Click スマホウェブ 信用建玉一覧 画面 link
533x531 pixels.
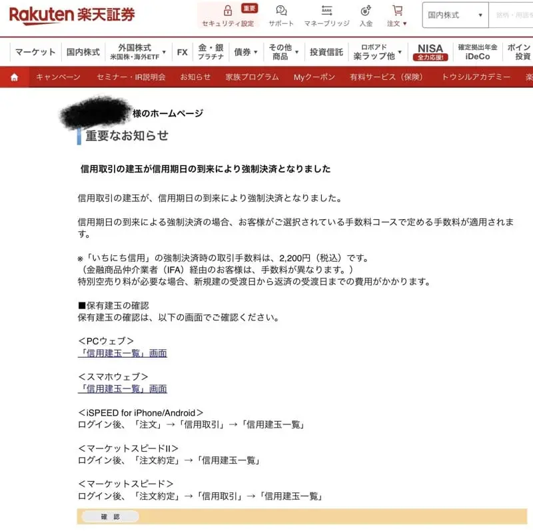122,388
